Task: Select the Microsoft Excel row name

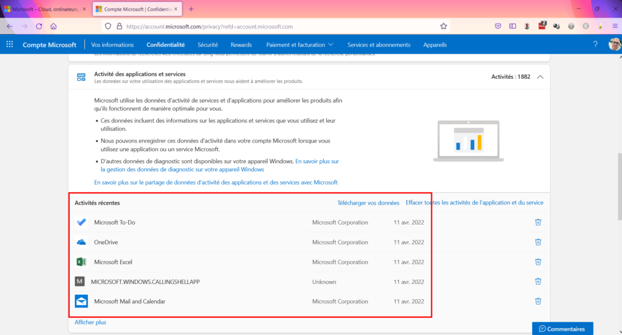Action: [x=113, y=262]
